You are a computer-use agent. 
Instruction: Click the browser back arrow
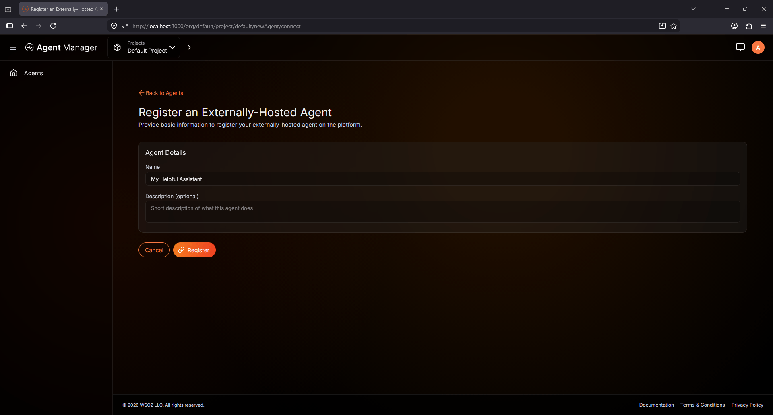click(x=24, y=26)
